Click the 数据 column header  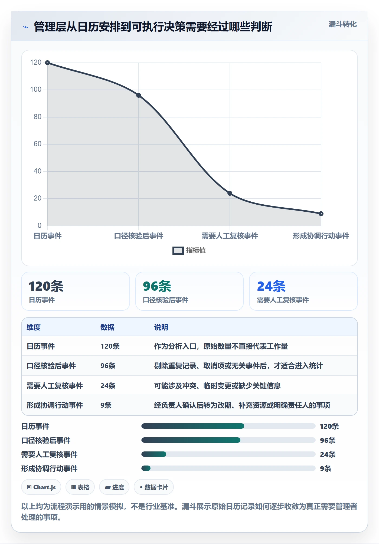click(107, 327)
